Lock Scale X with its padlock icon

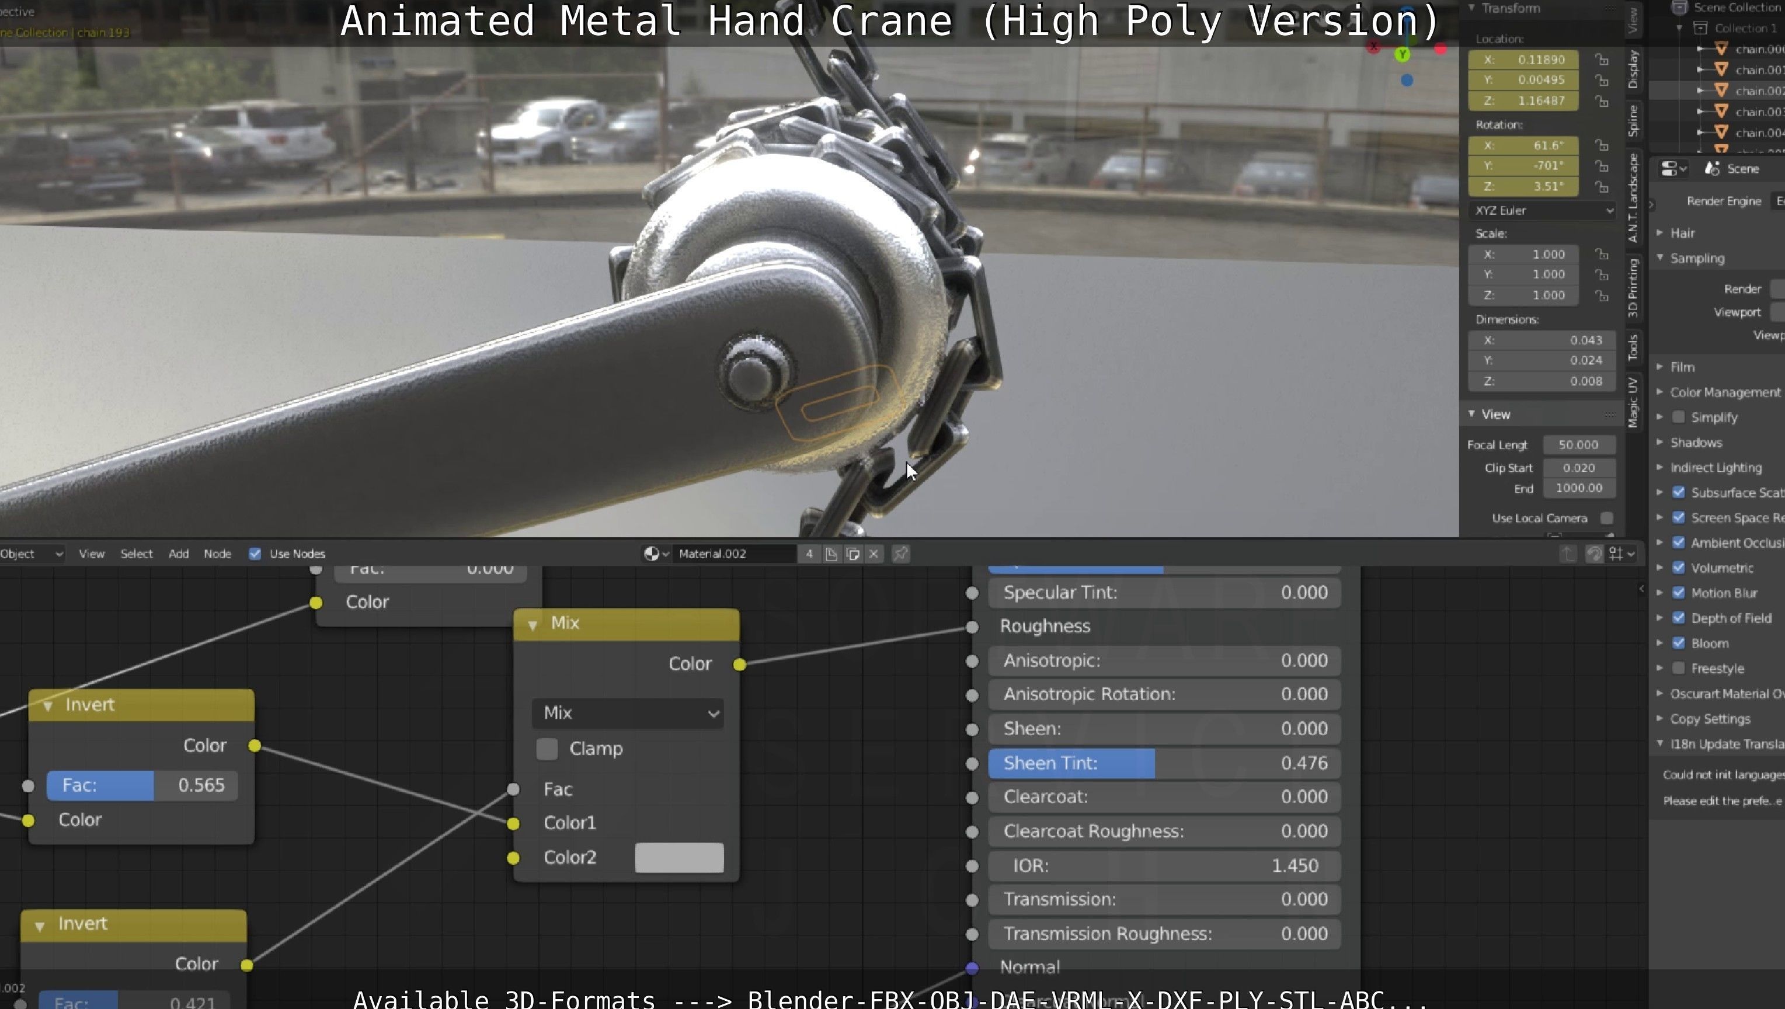click(x=1602, y=255)
